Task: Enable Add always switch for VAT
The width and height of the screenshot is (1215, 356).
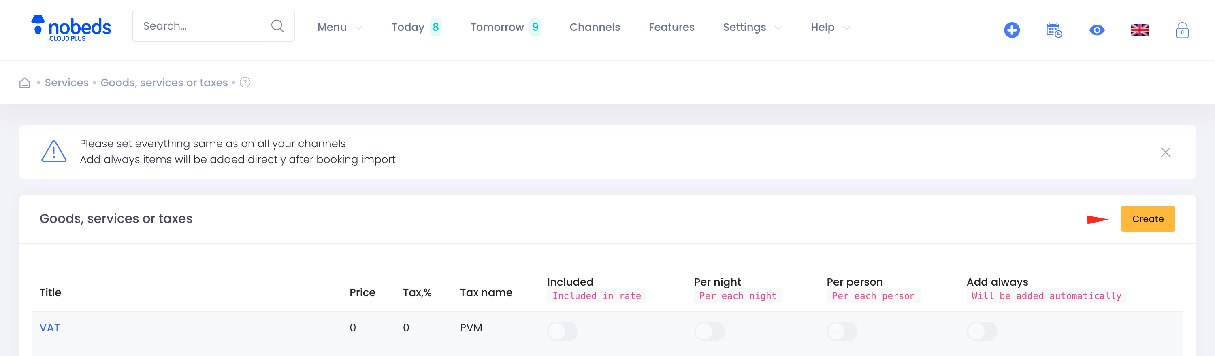Action: [982, 331]
